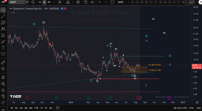
Task: Redo the last chart action
Action: coord(106,2)
